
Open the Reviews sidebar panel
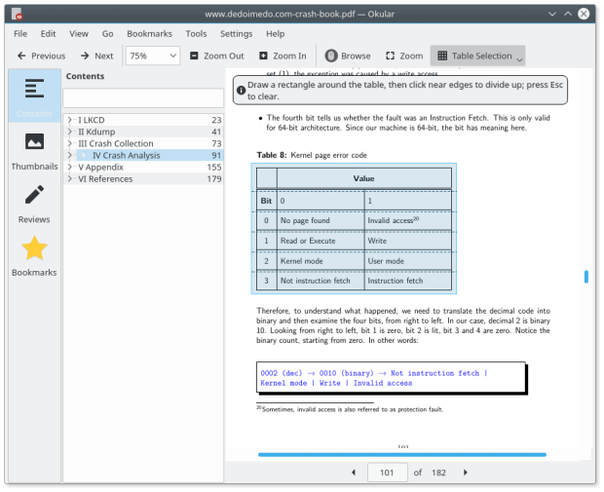34,204
